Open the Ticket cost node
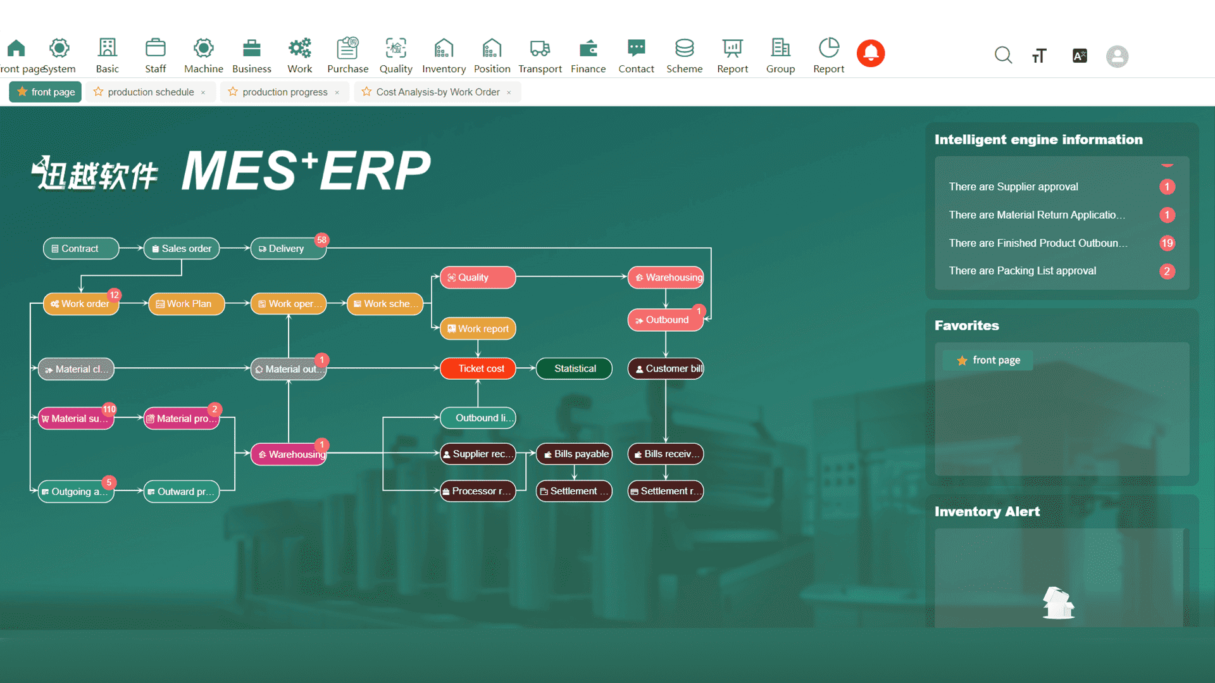The width and height of the screenshot is (1215, 683). click(x=478, y=368)
